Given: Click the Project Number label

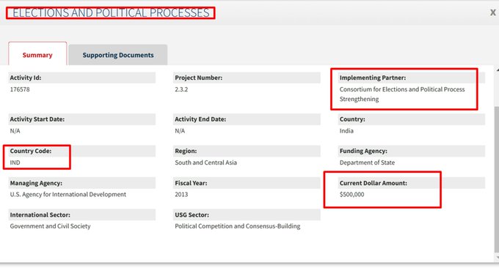Looking at the screenshot, I should tap(199, 78).
